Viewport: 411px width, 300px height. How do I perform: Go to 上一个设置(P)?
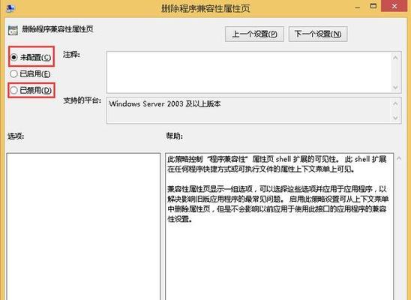[254, 34]
